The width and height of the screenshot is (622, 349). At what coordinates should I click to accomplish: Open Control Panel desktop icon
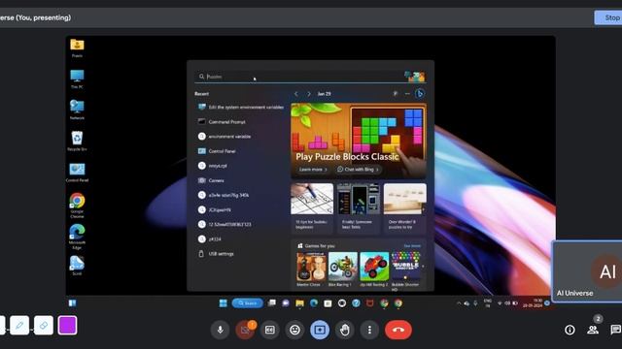point(77,173)
